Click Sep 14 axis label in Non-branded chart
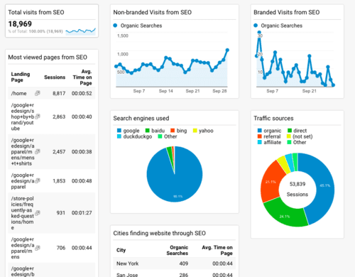355x277 pixels. 165,91
